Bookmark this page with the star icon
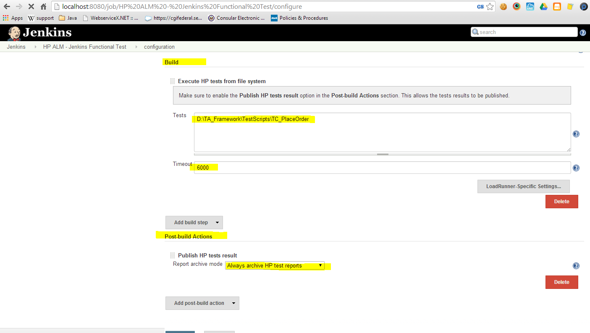 point(490,7)
